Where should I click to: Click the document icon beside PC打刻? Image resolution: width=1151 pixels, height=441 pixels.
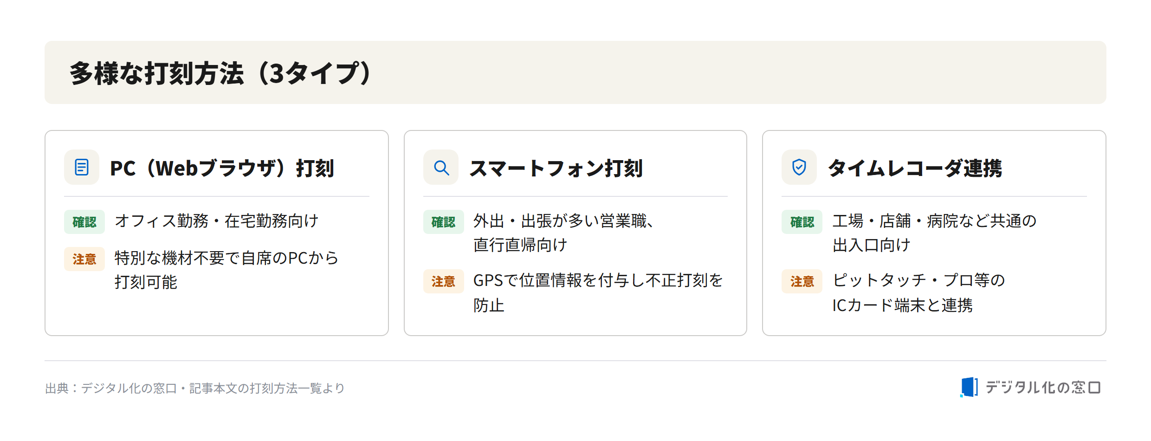(82, 167)
